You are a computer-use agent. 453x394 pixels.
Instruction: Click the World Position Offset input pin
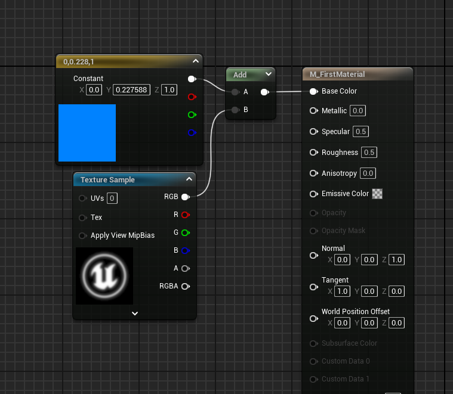click(314, 319)
